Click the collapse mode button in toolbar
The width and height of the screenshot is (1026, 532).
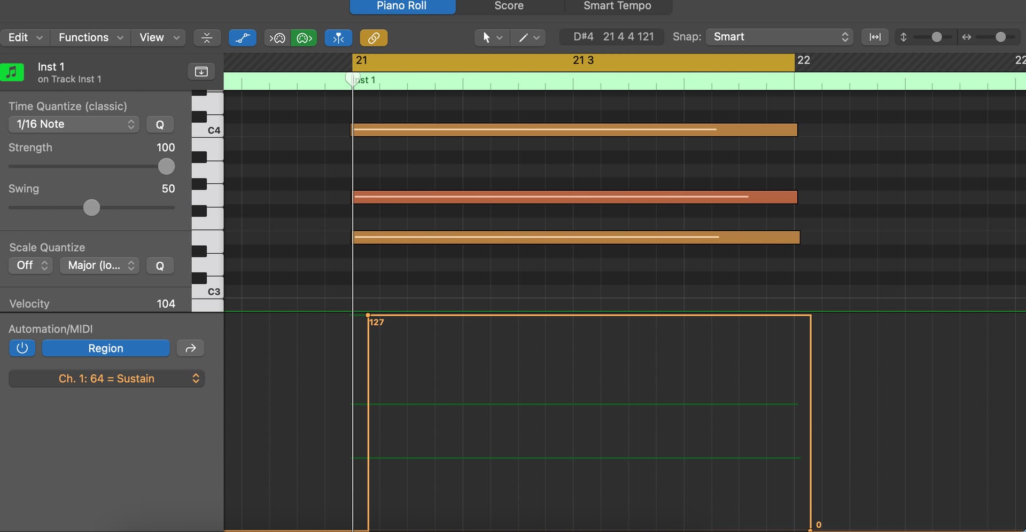point(207,38)
